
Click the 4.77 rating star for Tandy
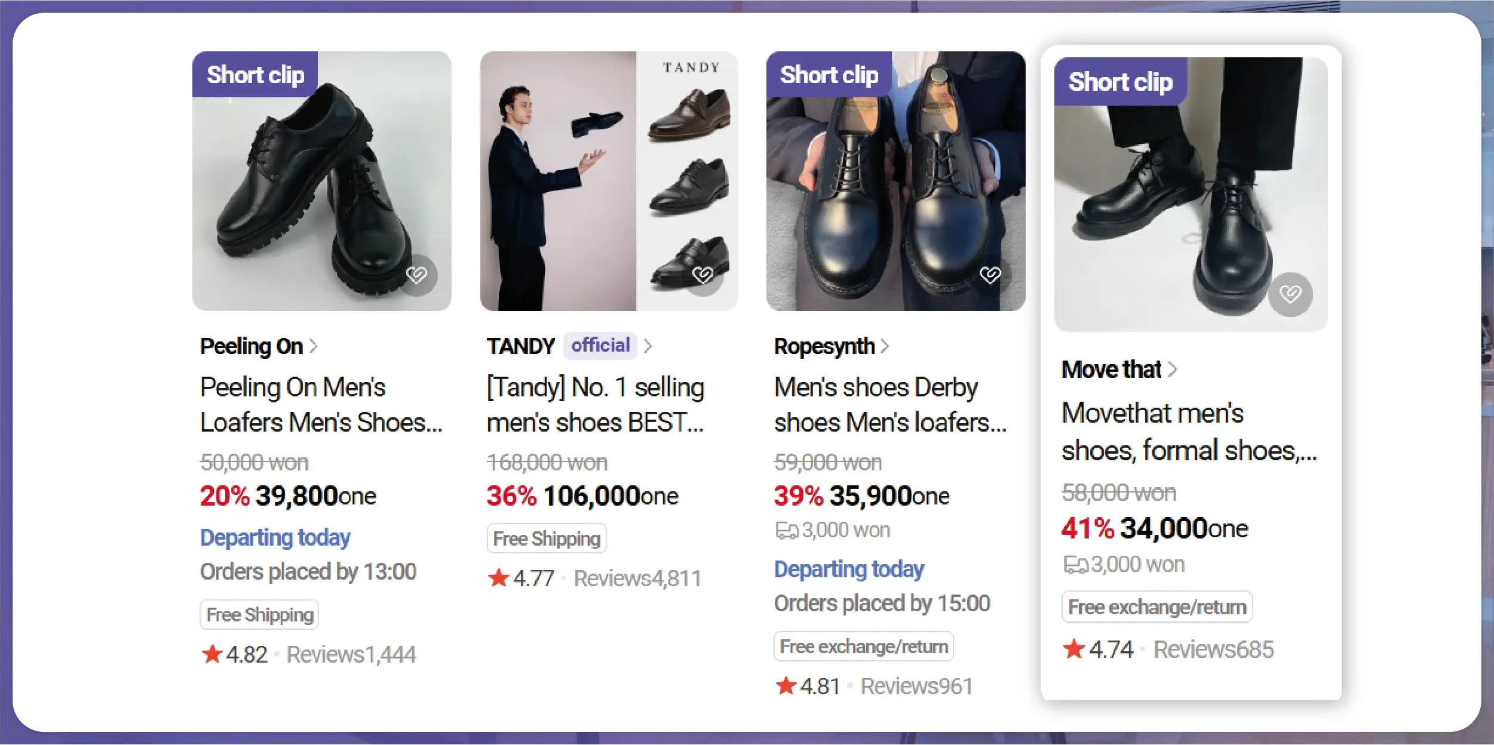[498, 578]
